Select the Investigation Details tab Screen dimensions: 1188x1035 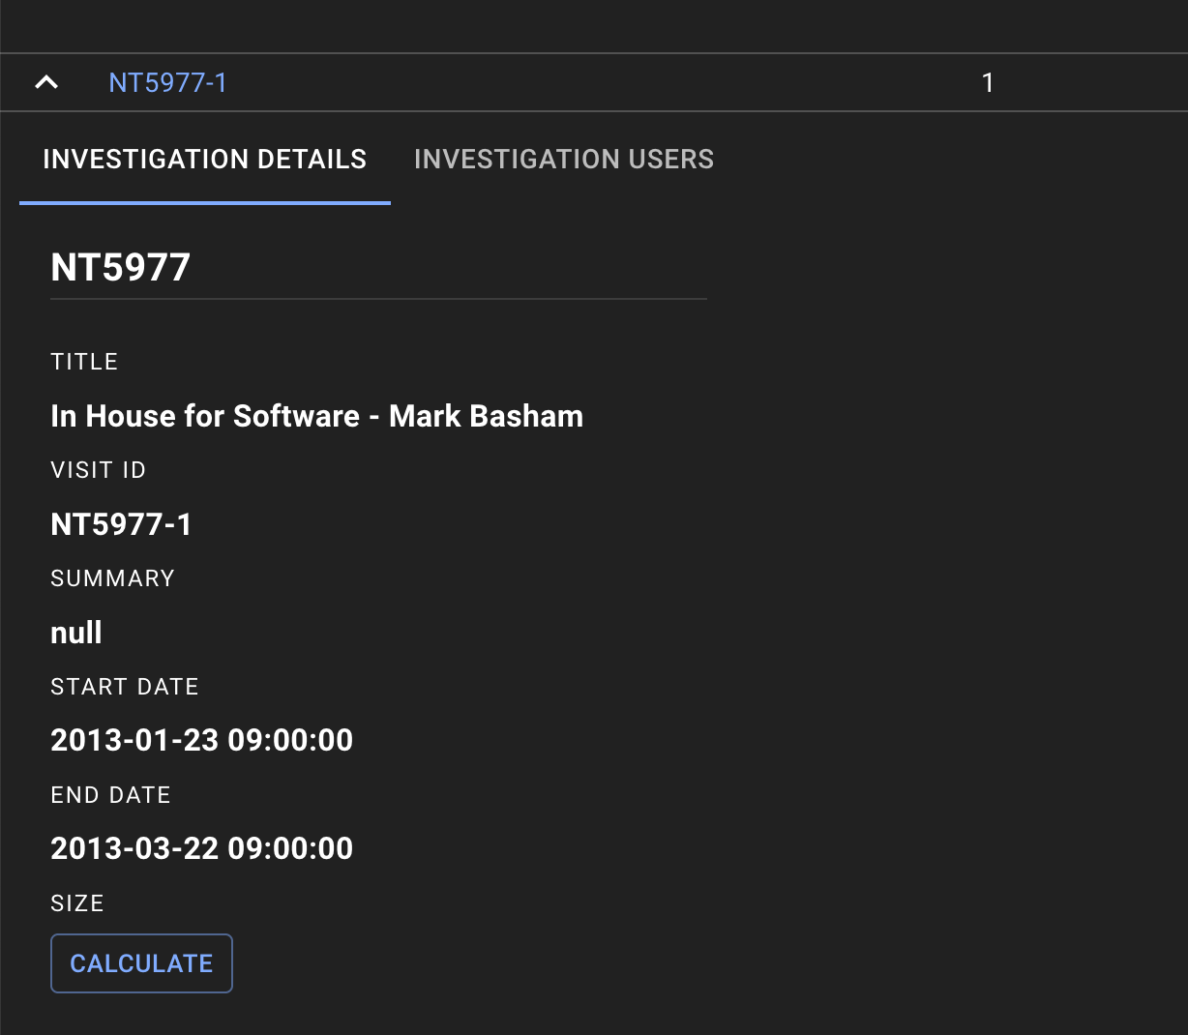click(x=204, y=159)
